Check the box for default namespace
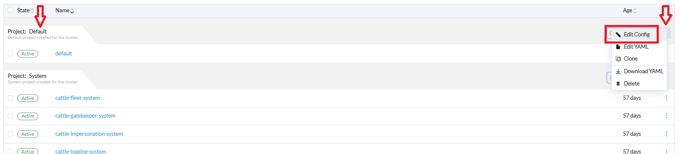680x154 pixels. (x=11, y=53)
